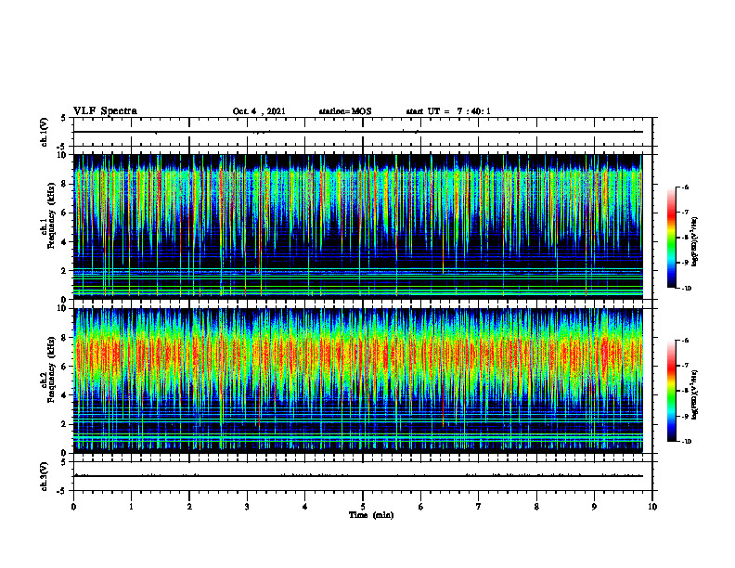The height and width of the screenshot is (568, 735).
Task: Click the "-10" label on ch.2 colorbar
Action: point(686,442)
